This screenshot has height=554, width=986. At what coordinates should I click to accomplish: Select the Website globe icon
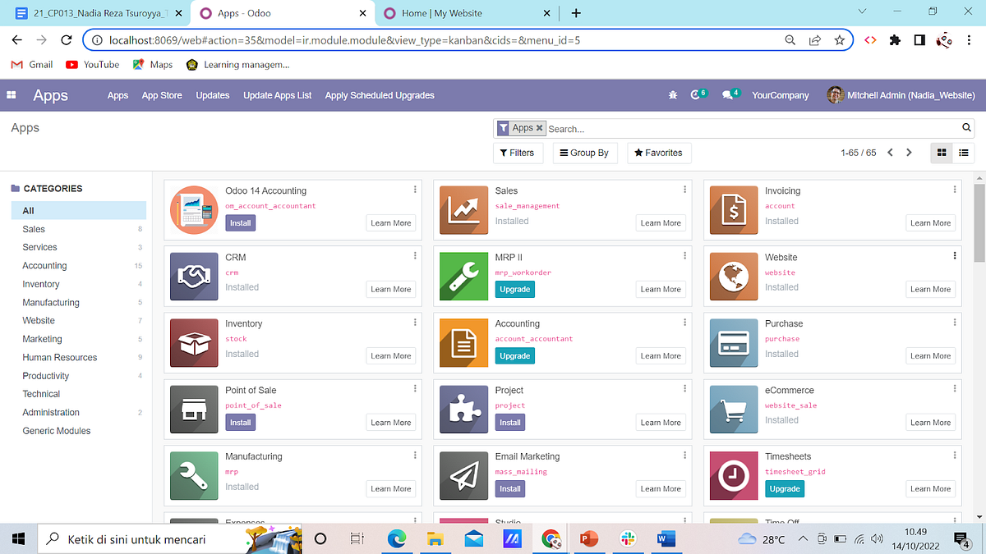pyautogui.click(x=733, y=277)
